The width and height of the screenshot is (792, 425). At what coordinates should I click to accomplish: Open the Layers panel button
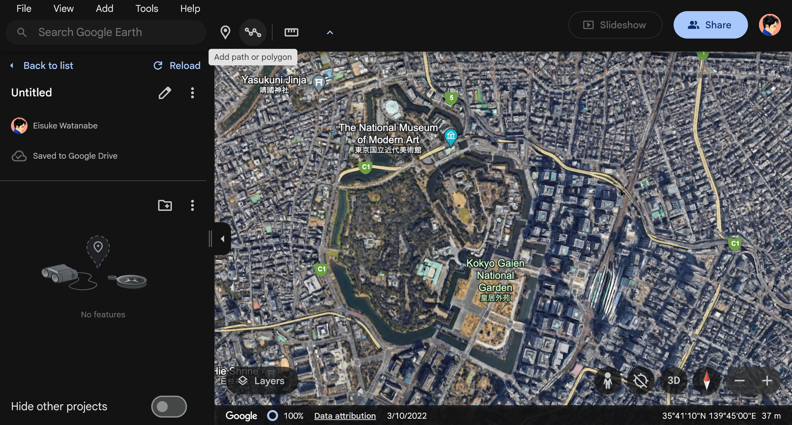coord(261,381)
